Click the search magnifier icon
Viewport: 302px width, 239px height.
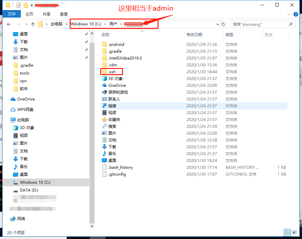click(x=291, y=24)
